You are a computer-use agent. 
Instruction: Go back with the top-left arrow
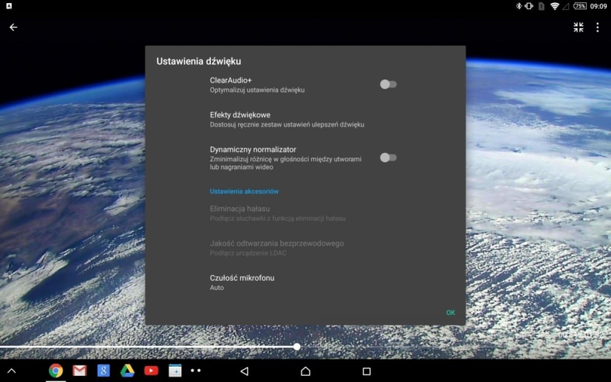(13, 28)
